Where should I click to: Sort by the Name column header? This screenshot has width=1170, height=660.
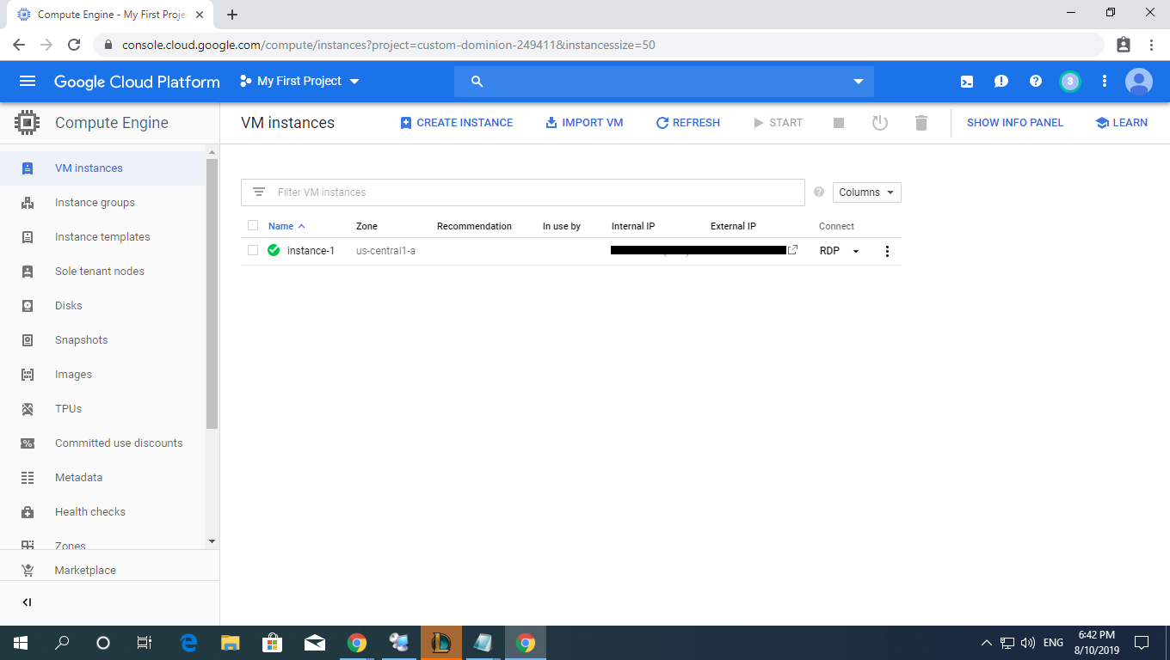click(286, 226)
